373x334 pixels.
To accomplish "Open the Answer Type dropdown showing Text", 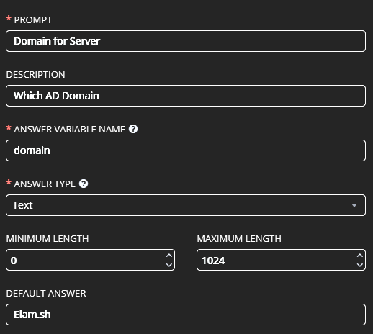I will tap(186, 205).
